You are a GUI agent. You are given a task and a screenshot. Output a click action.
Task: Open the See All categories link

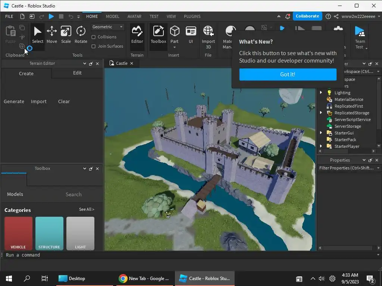pyautogui.click(x=87, y=209)
